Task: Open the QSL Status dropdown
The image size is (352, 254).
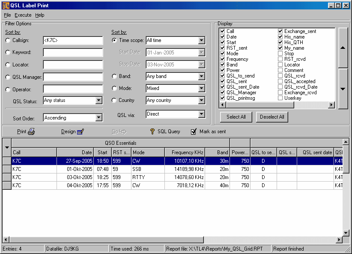Action: (99, 100)
